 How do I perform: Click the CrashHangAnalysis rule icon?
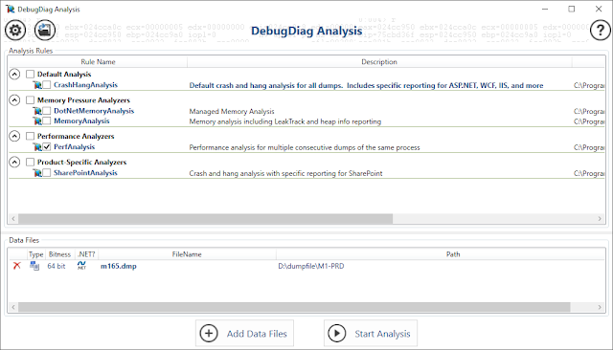[x=37, y=85]
